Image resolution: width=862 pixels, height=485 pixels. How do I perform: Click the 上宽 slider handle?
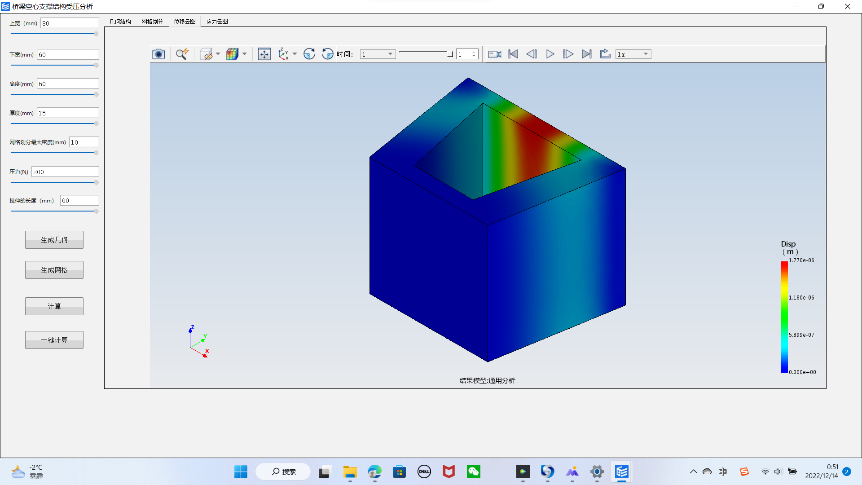coord(96,34)
